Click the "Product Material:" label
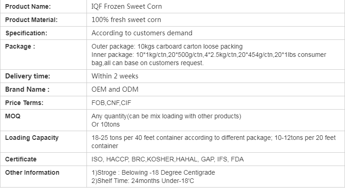Image resolution: width=345 pixels, height=188 pixels. (x=31, y=20)
